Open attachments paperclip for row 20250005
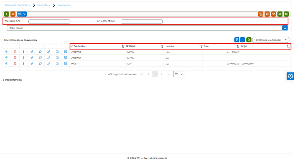This screenshot has height=161, width=294. [32, 52]
